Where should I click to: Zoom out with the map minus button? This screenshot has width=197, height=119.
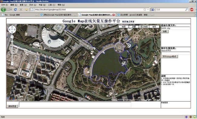(x=12, y=64)
